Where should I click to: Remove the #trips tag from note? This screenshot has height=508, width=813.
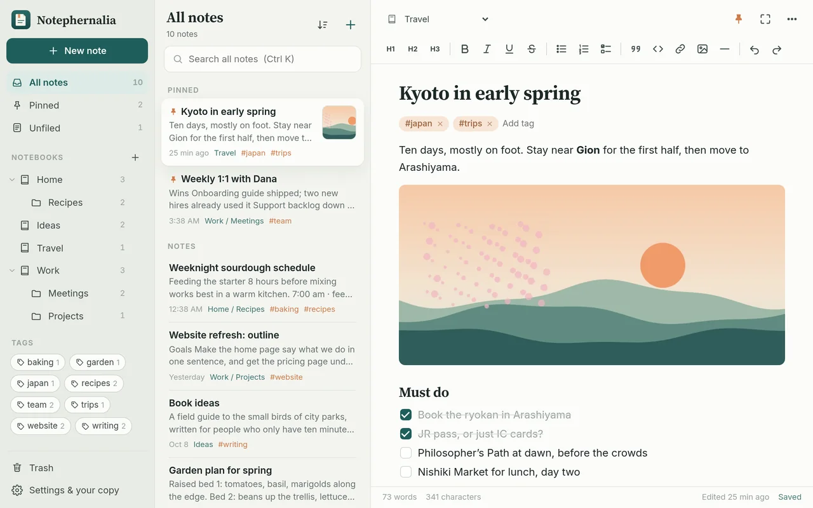(490, 124)
